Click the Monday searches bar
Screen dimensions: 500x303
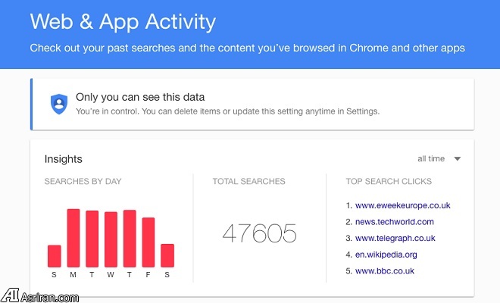(x=73, y=238)
